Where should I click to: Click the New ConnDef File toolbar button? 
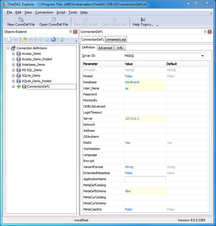click(x=21, y=22)
